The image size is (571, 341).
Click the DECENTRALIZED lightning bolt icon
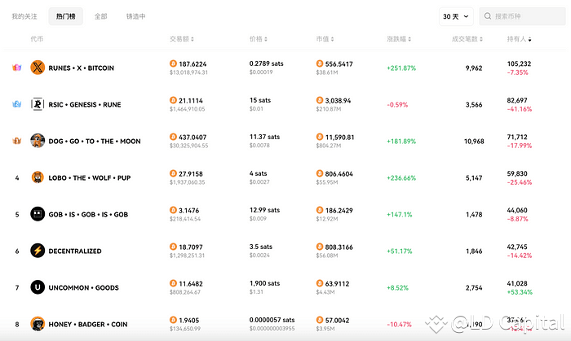coord(37,251)
